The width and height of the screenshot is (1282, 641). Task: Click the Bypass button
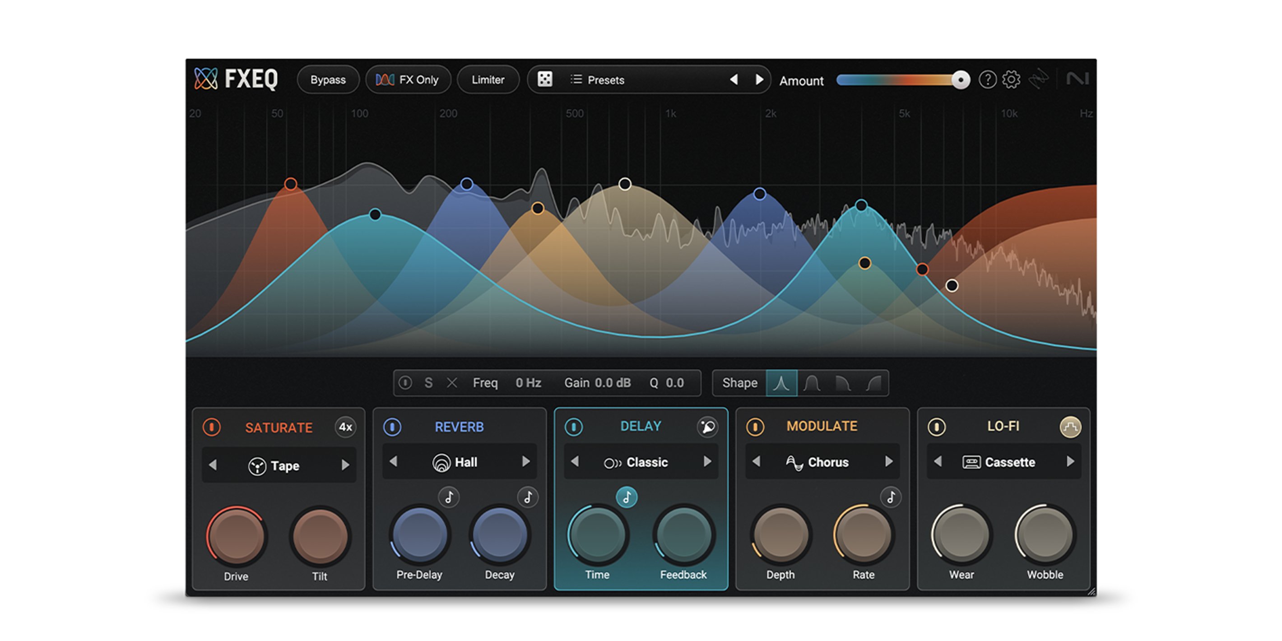click(x=328, y=79)
